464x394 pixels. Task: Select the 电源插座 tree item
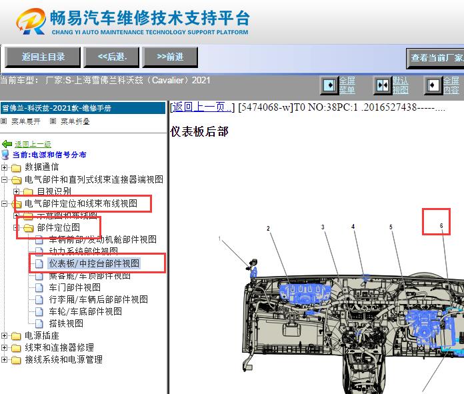pos(42,335)
